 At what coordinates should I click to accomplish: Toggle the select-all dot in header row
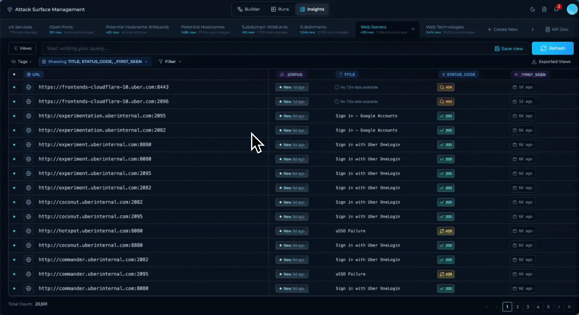click(x=14, y=74)
